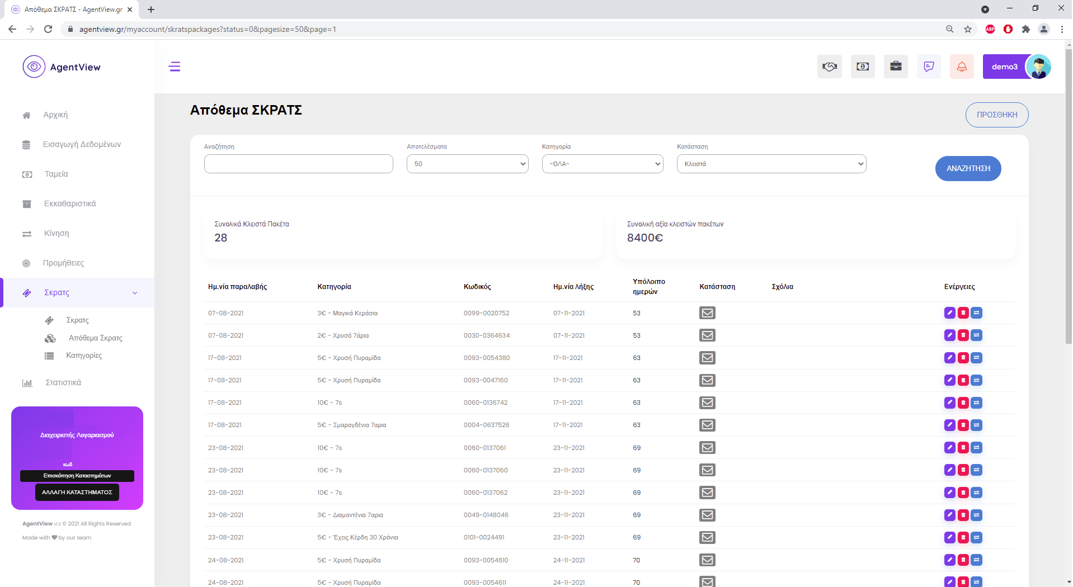The height and width of the screenshot is (587, 1073).
Task: Click envelope status icon for code 0060-0136742
Action: pyautogui.click(x=707, y=403)
